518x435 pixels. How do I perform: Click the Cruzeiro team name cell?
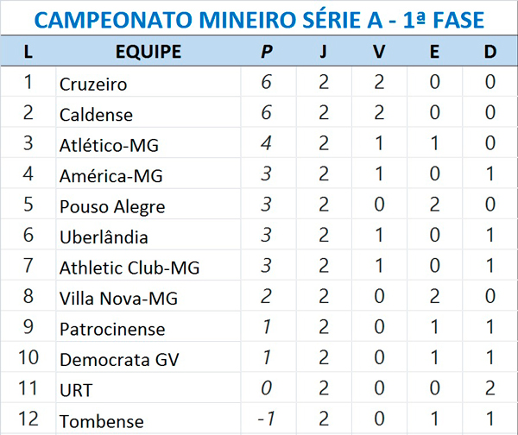point(93,84)
